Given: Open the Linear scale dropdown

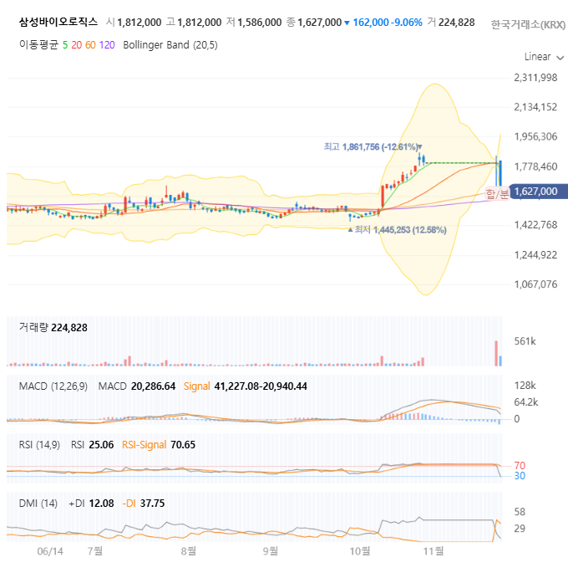Looking at the screenshot, I should pyautogui.click(x=544, y=57).
